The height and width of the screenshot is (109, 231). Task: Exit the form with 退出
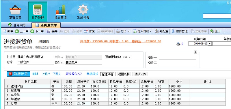(215, 31)
